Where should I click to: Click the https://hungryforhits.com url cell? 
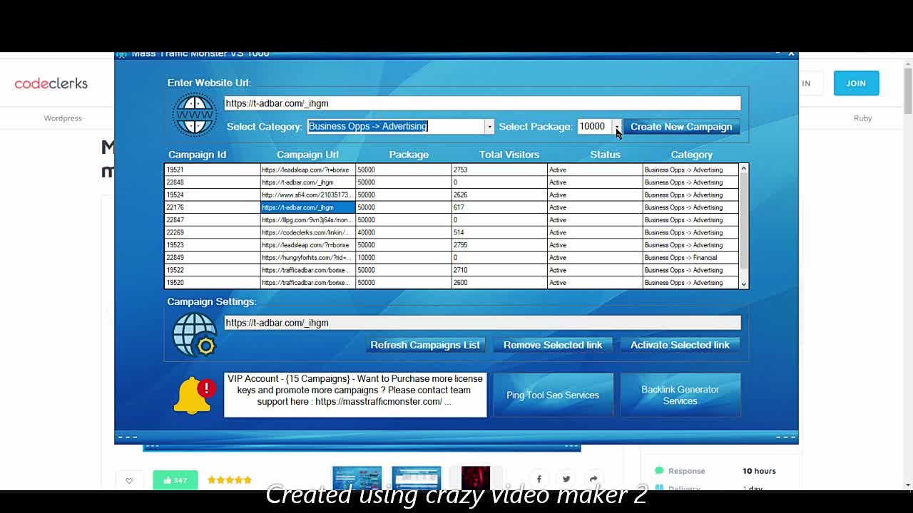pyautogui.click(x=308, y=257)
